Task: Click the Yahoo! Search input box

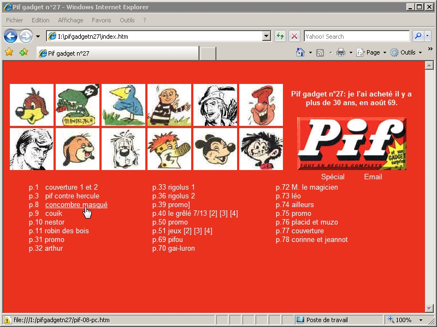Action: [x=357, y=36]
